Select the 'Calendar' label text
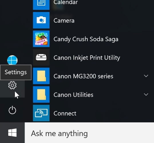 (66, 2)
